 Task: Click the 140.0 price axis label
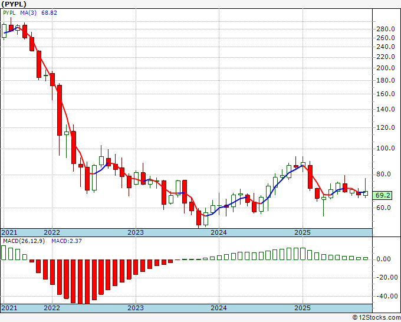tap(386, 109)
